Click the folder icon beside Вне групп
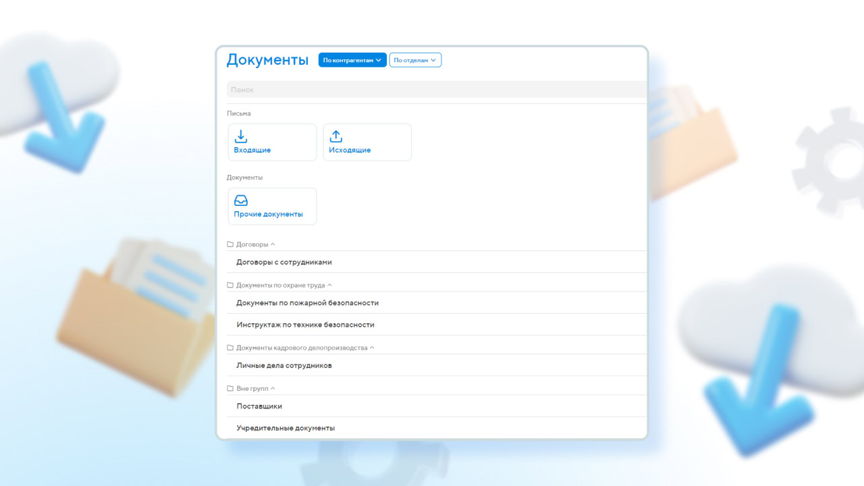This screenshot has height=486, width=864. tap(230, 388)
